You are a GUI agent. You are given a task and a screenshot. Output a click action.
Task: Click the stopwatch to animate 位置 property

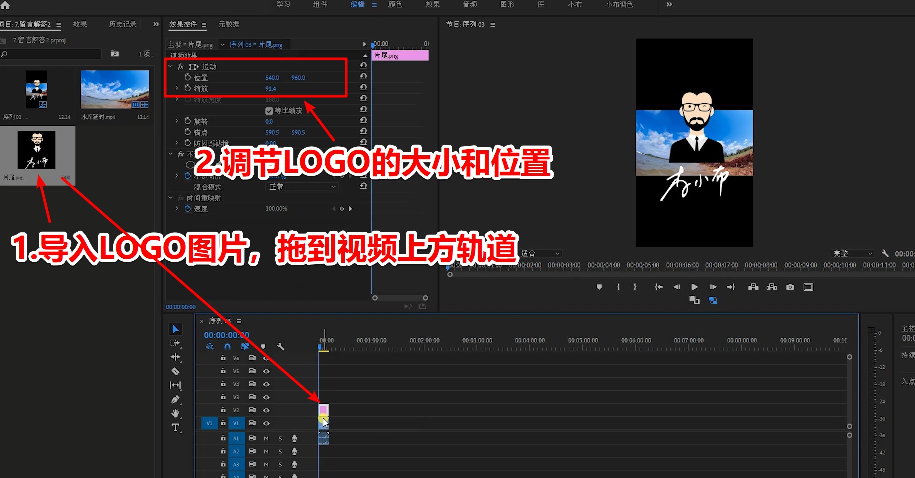click(x=187, y=77)
